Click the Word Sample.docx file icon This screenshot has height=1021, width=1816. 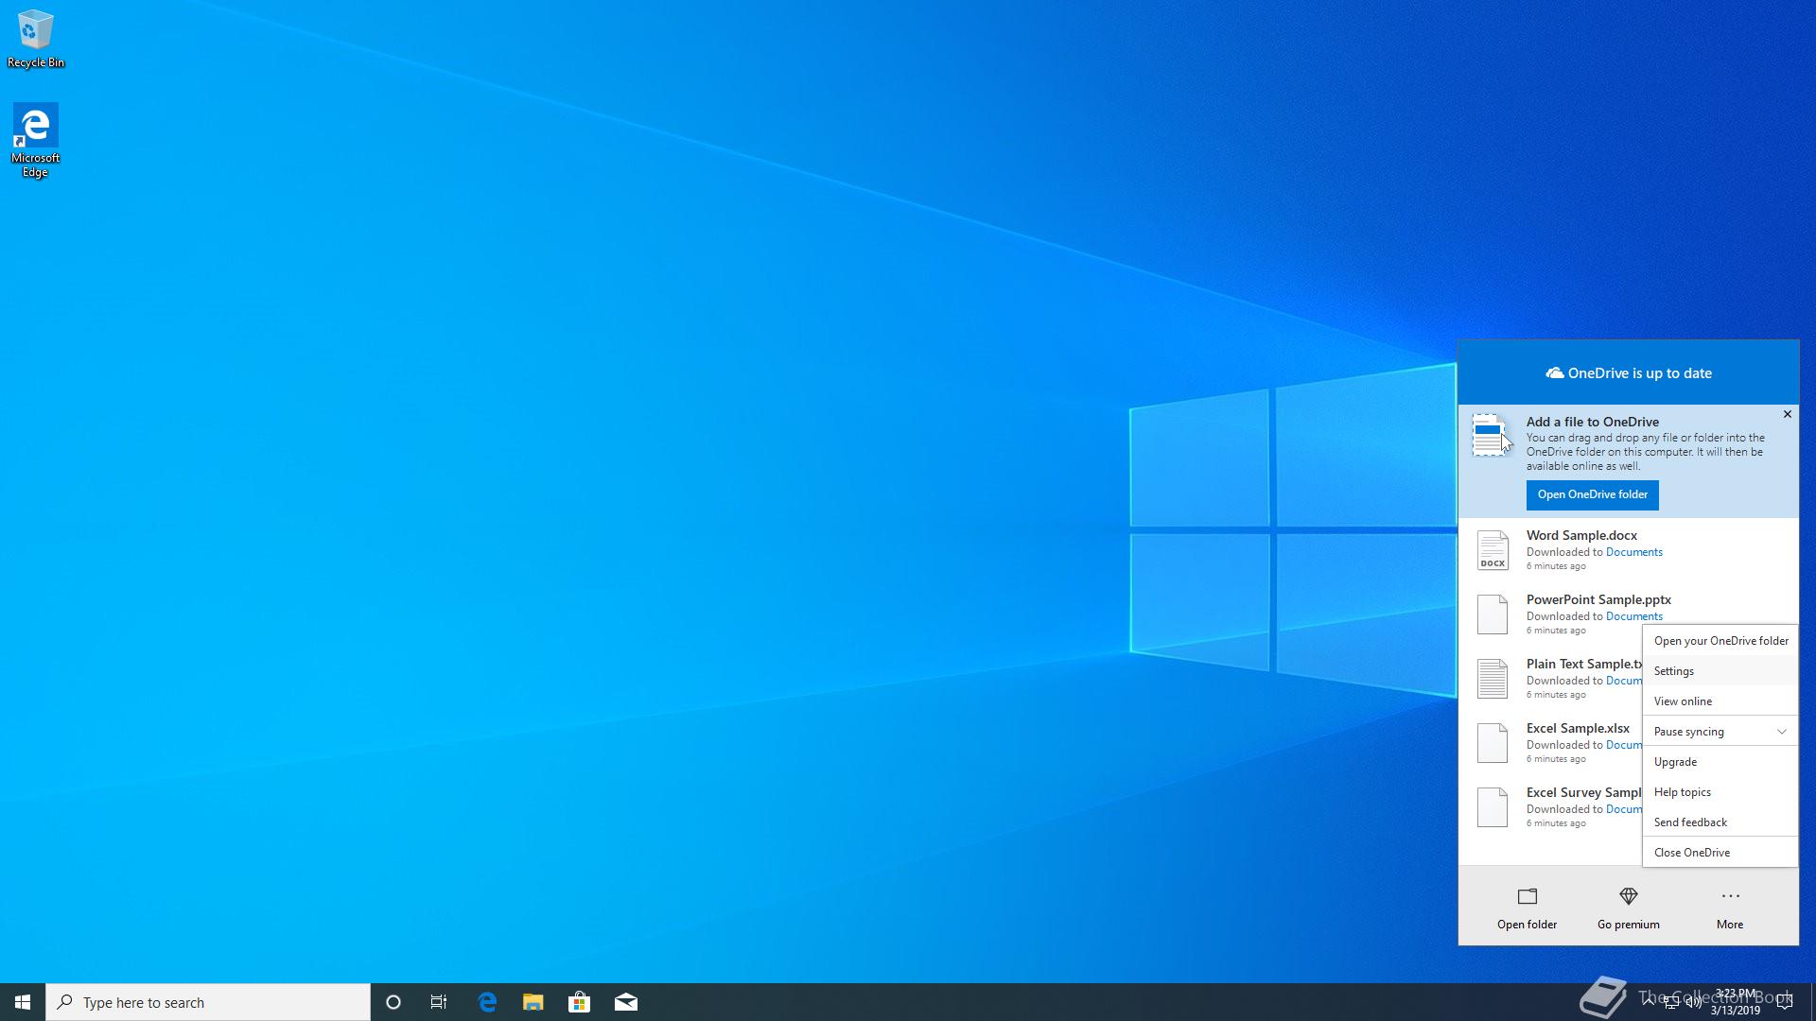(x=1493, y=550)
